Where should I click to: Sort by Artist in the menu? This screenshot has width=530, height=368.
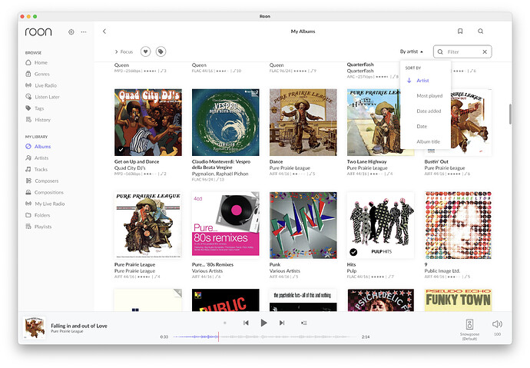tap(422, 81)
